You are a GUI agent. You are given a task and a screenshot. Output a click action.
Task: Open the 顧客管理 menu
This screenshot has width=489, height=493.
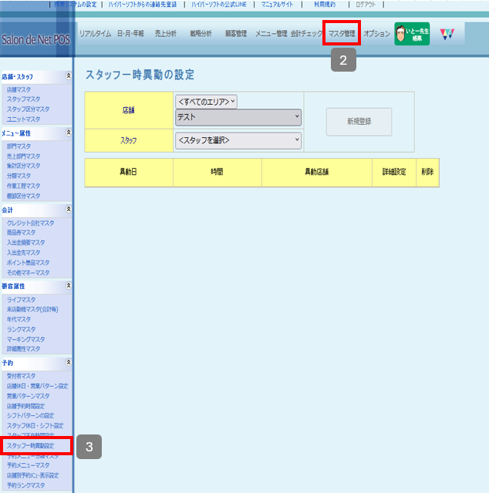235,34
